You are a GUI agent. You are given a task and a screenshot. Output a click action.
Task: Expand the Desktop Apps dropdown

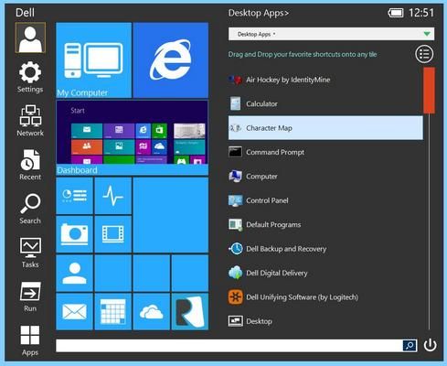331,34
